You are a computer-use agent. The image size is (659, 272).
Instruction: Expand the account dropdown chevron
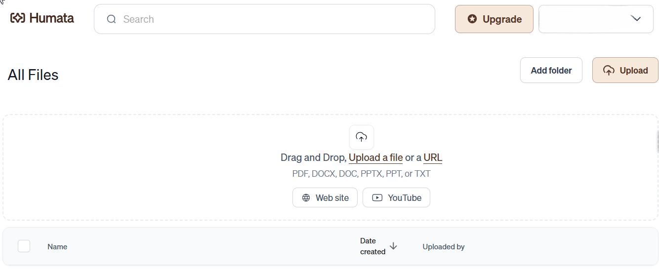[x=636, y=19]
